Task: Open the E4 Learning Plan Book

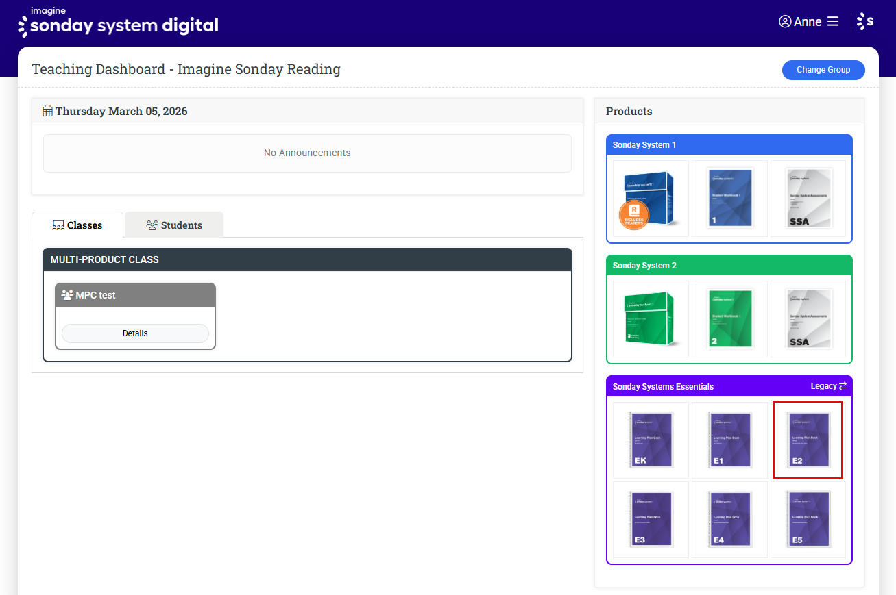Action: click(x=729, y=520)
